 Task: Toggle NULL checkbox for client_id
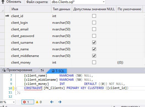[x=94, y=16]
